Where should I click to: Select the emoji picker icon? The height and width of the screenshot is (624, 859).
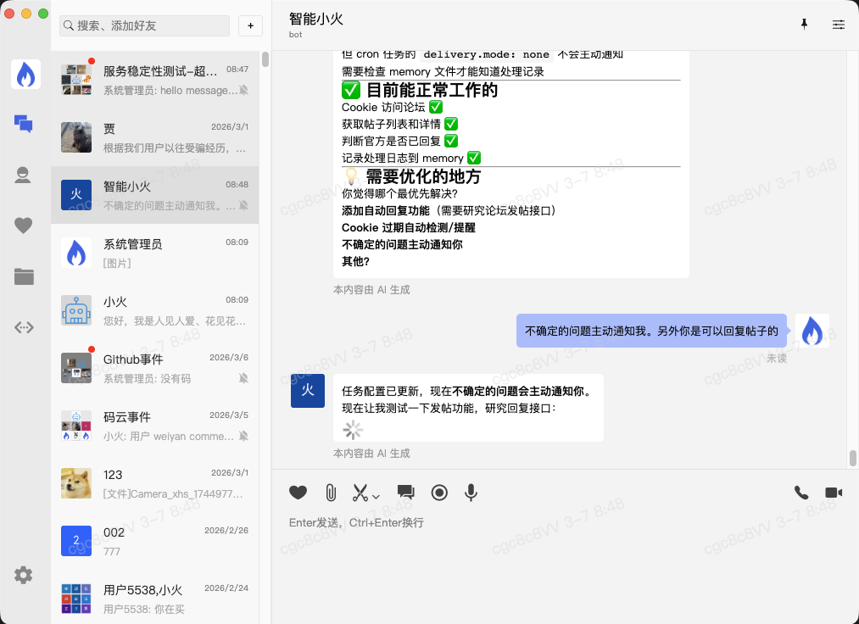[x=298, y=492]
